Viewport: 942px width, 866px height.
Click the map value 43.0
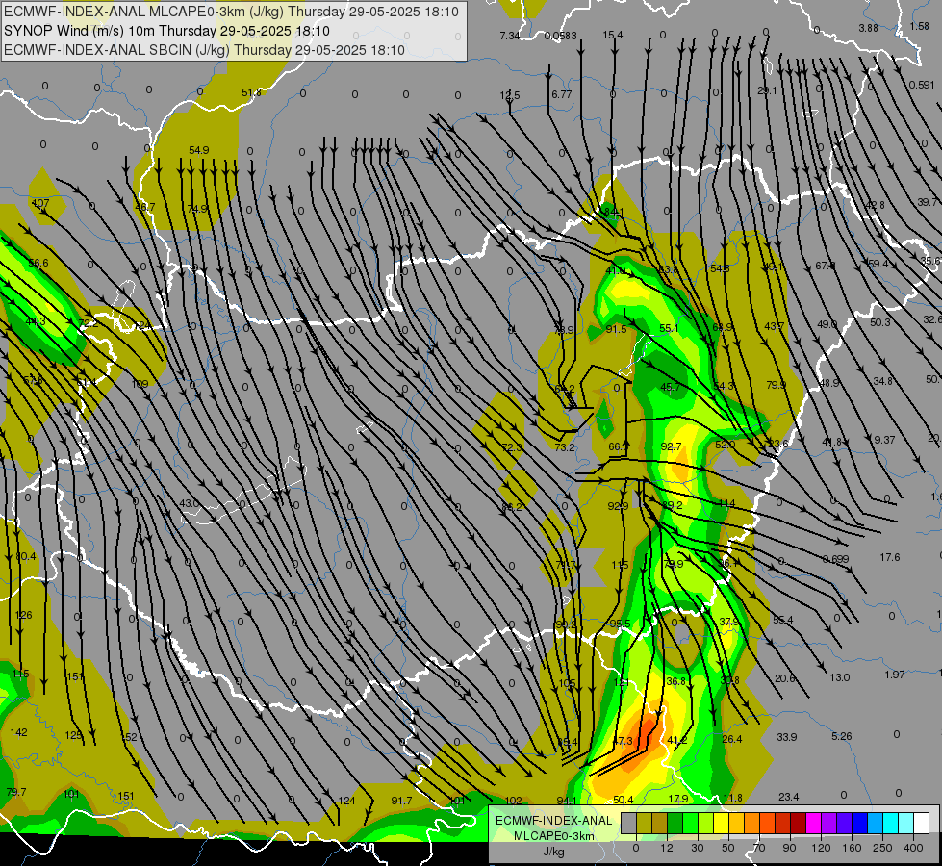[190, 503]
